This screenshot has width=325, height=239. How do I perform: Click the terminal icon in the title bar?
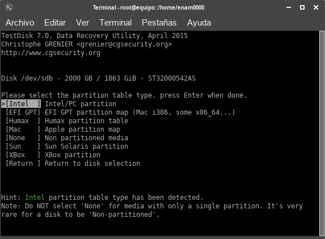pyautogui.click(x=9, y=7)
